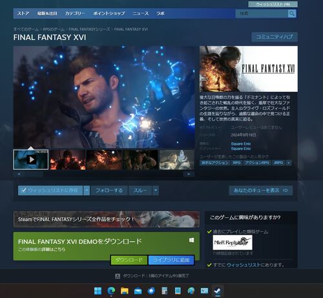
Task: Toggle フォローする to follow the game
Action: [109, 190]
